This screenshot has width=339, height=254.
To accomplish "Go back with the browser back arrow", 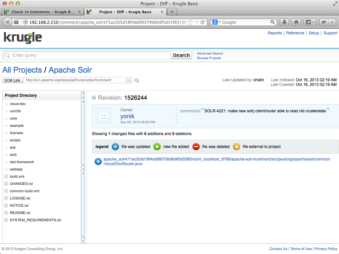I will tap(7, 22).
